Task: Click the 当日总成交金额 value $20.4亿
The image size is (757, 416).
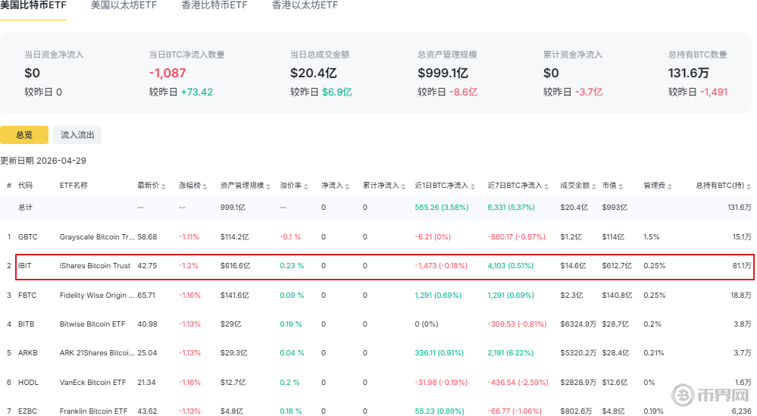Action: [313, 73]
